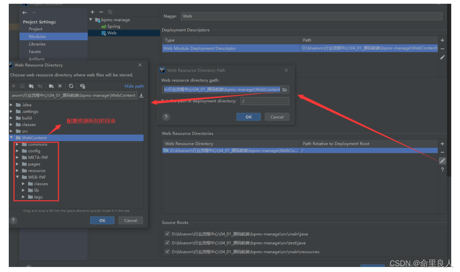Select Modules in Project Settings
Screen dimensions: 460x272
point(53,37)
